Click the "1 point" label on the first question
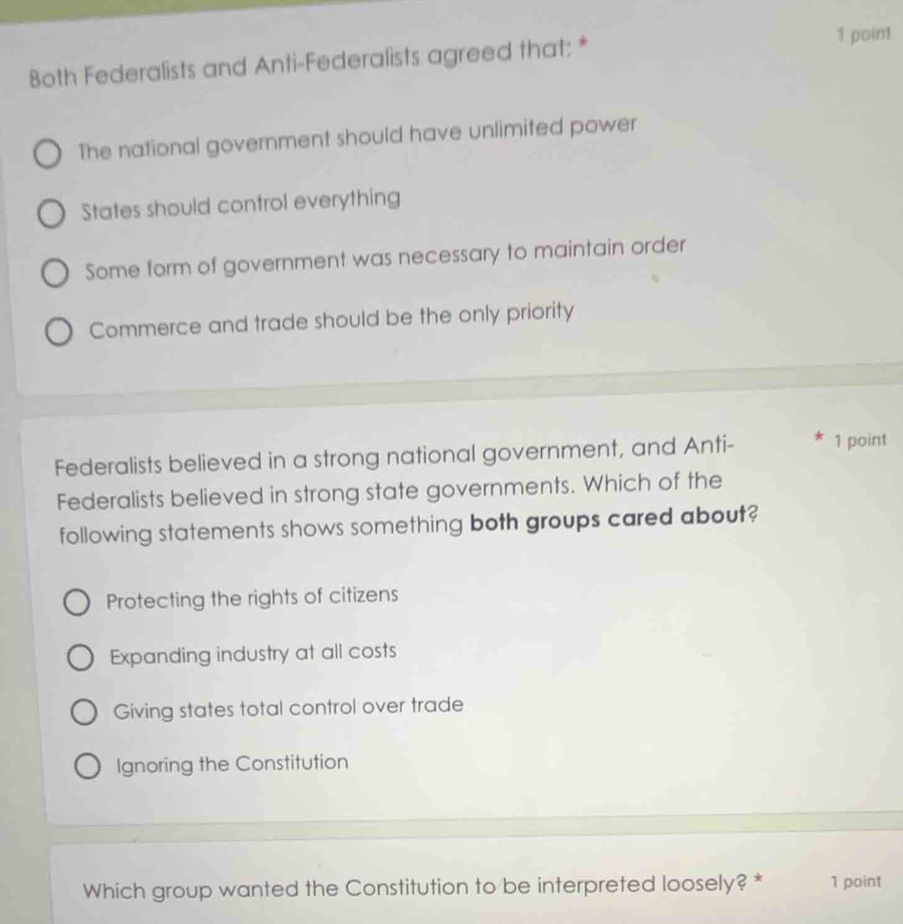Screen dimensions: 903x924 click(866, 35)
